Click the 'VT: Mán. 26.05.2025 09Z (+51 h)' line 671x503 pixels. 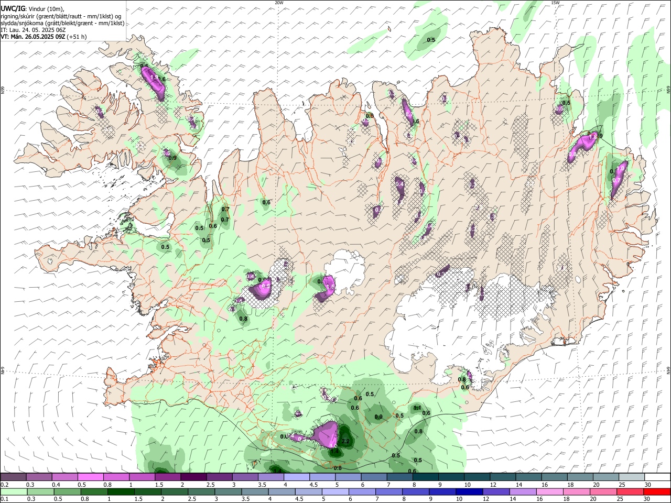44,37
